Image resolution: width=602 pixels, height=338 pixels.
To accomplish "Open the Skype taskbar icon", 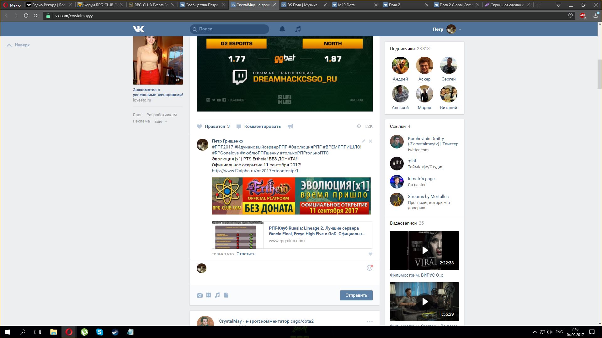I will 99,332.
